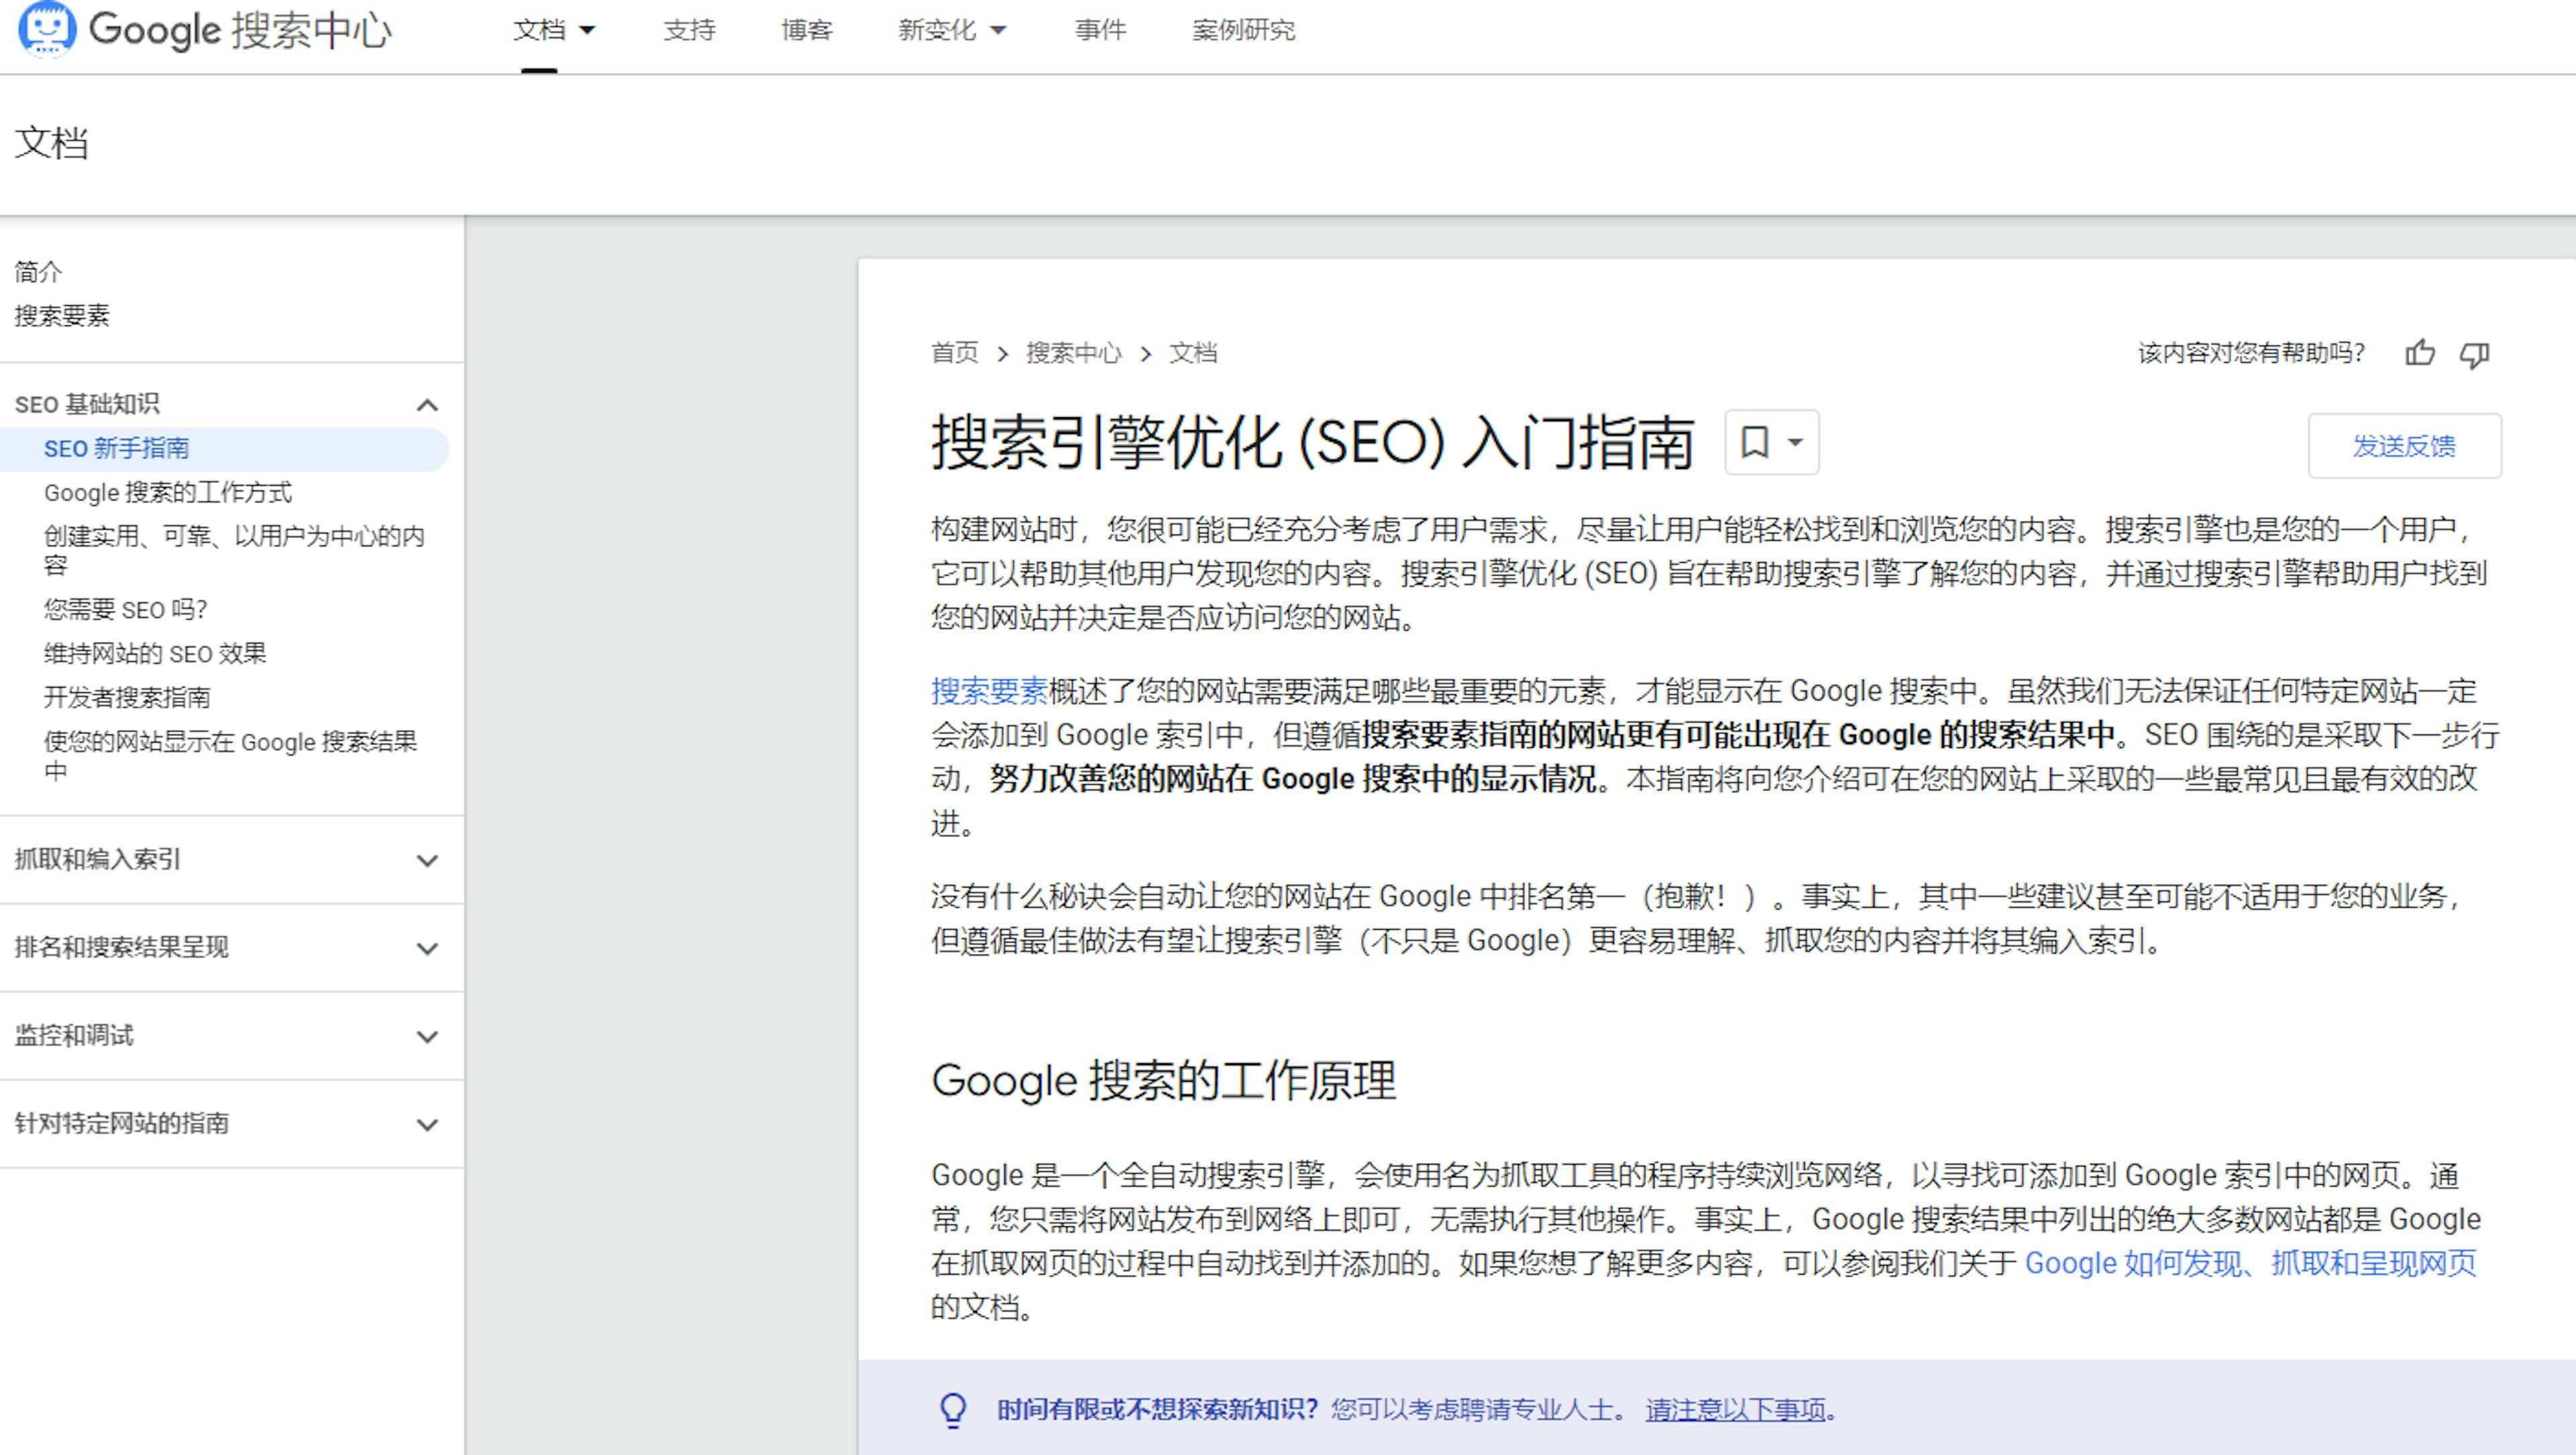Viewport: 2576px width, 1455px height.
Task: Open the 首页 breadcrumb link
Action: tap(955, 353)
